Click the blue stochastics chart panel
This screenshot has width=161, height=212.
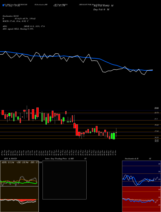[x=141, y=173]
